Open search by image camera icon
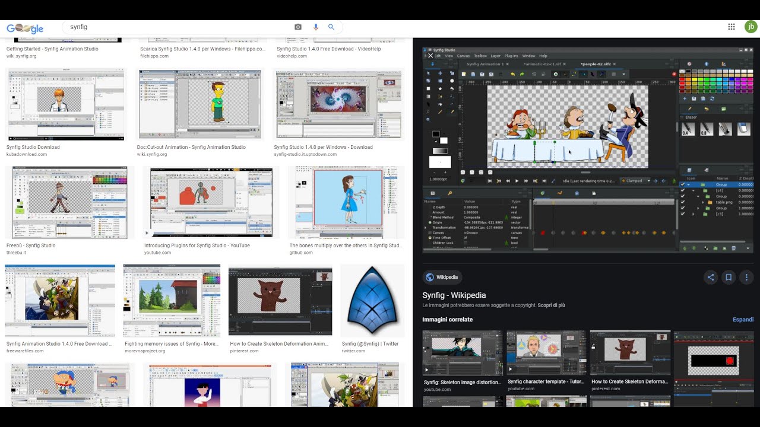 click(298, 27)
